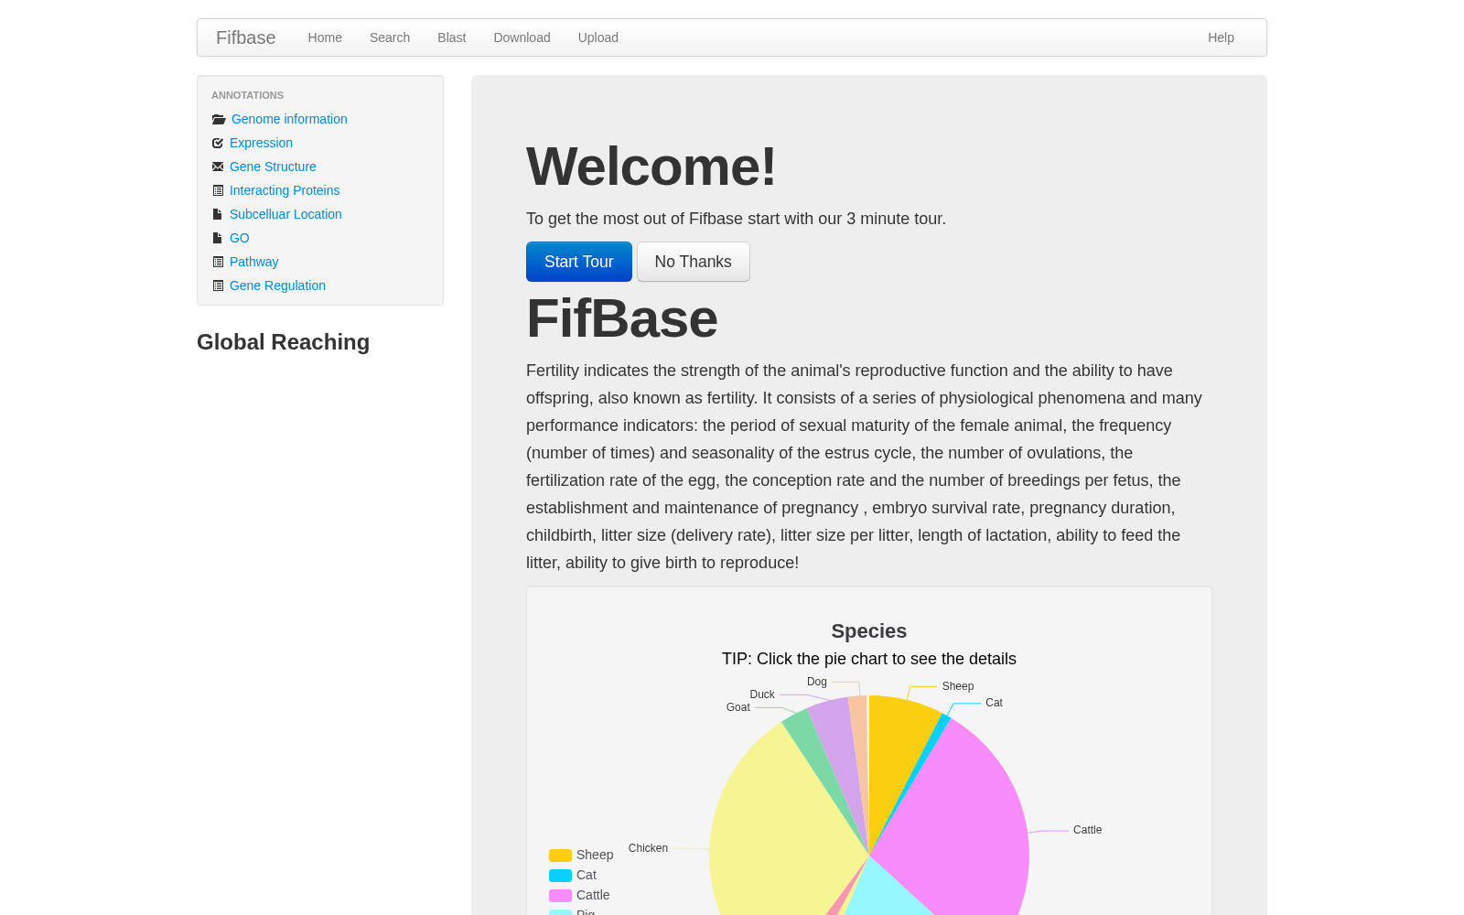Go to Home in navbar
The height and width of the screenshot is (915, 1464).
pos(325,38)
